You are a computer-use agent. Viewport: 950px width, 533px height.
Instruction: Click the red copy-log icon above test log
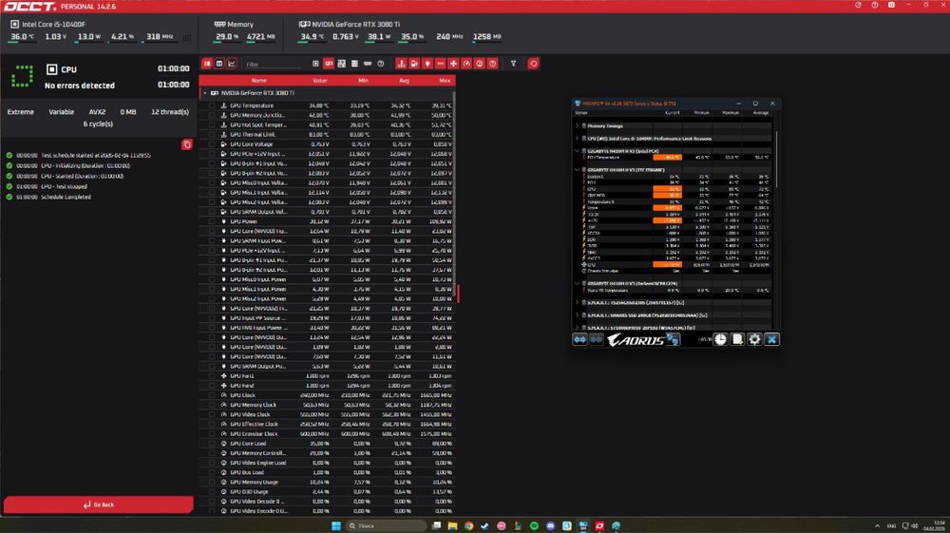click(186, 144)
